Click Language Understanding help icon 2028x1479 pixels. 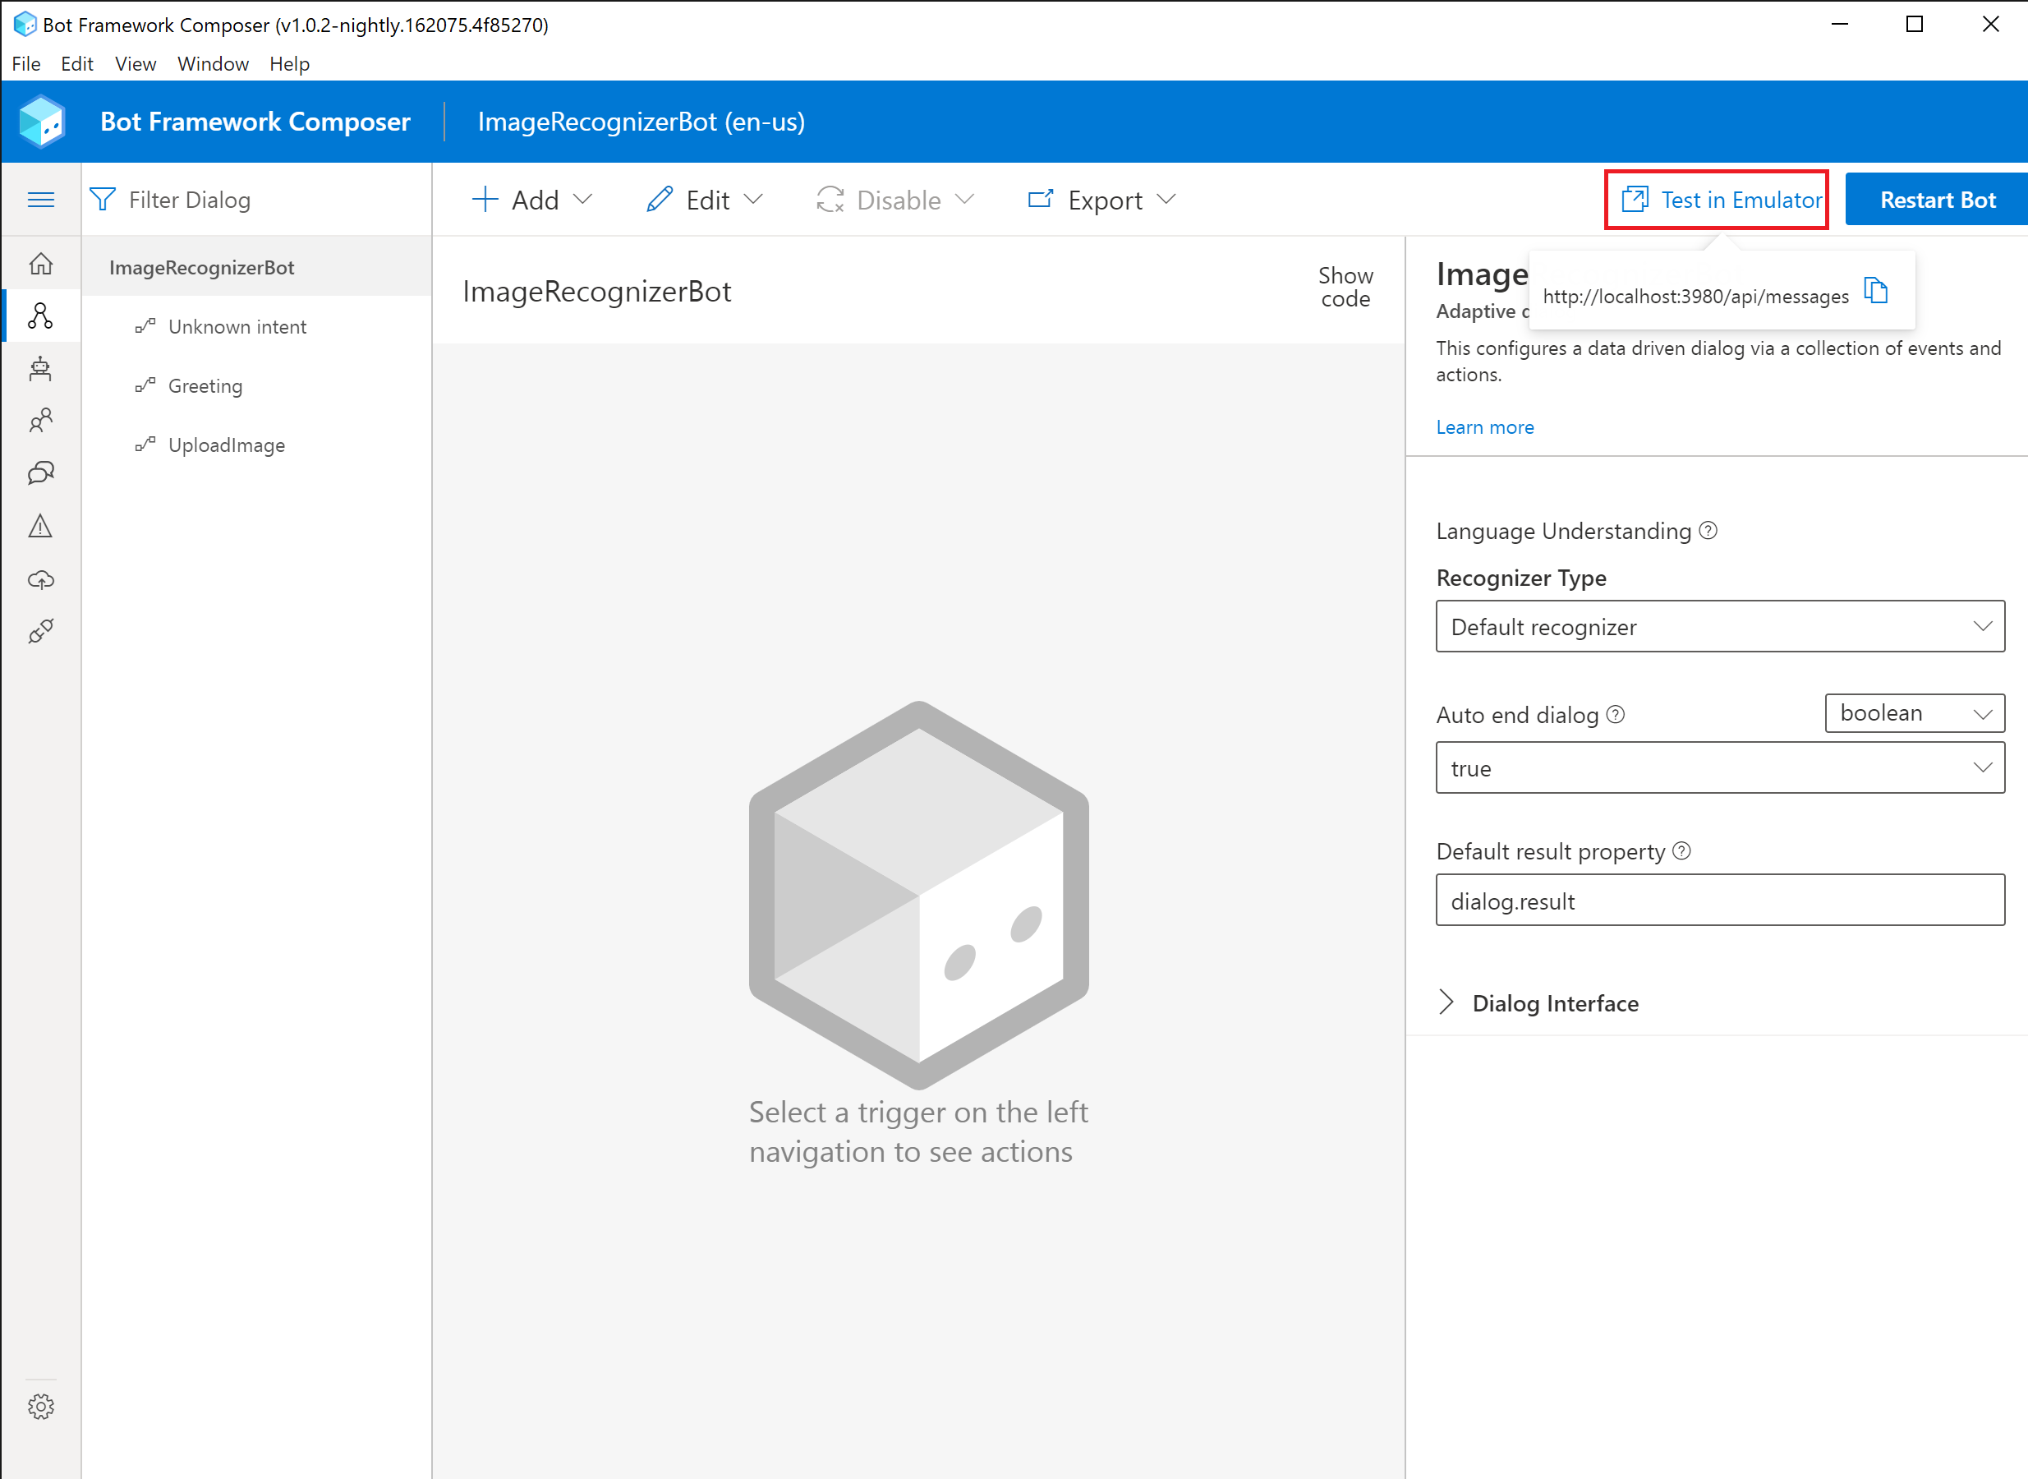[1708, 531]
